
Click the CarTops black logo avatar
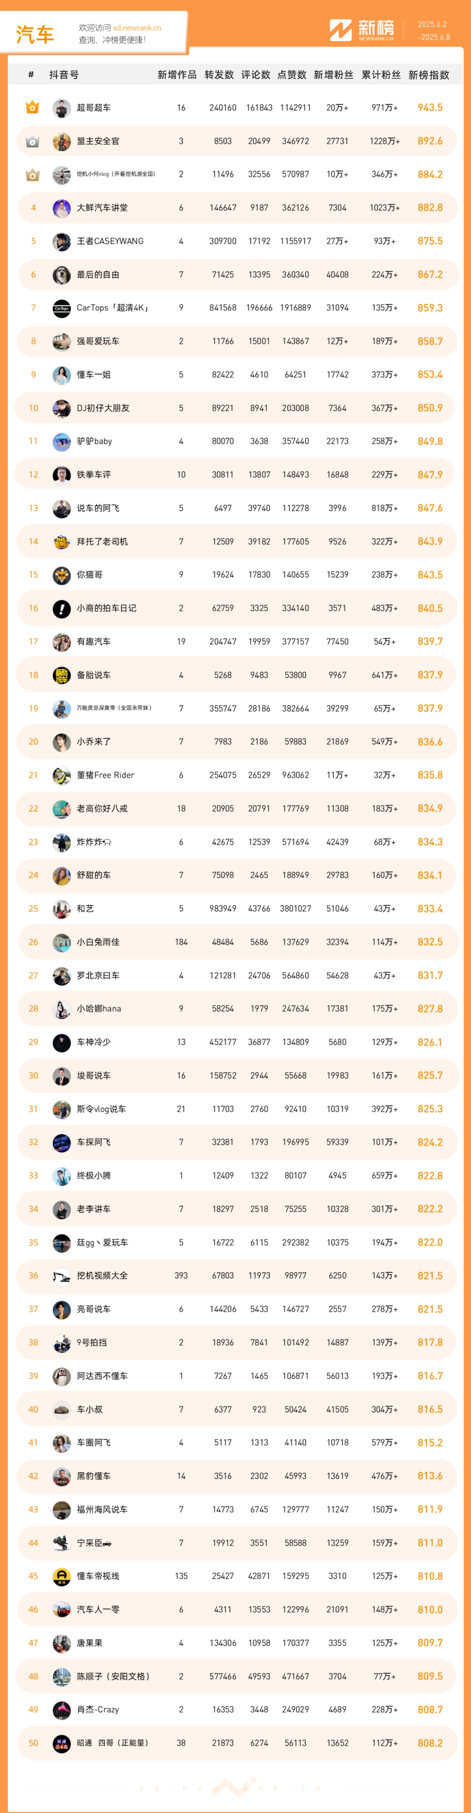pyautogui.click(x=62, y=308)
